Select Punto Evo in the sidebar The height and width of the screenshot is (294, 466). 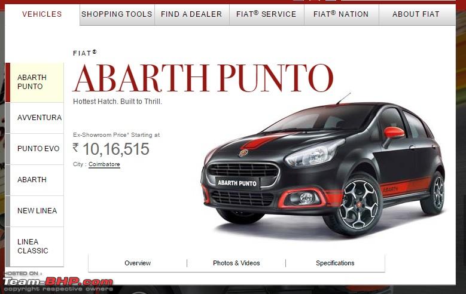35,149
